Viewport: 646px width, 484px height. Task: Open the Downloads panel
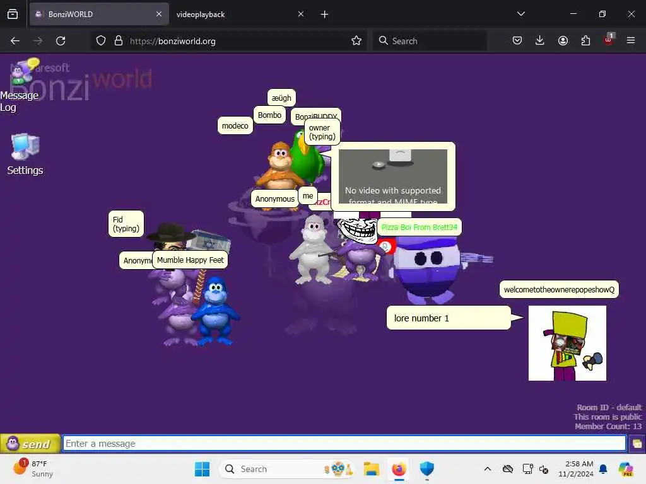[x=540, y=41]
